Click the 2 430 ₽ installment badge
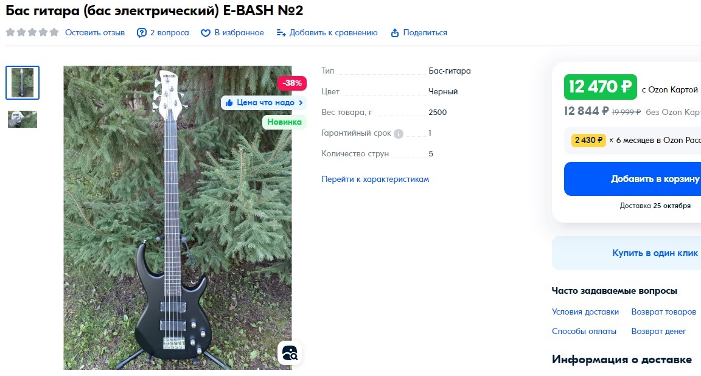This screenshot has width=701, height=376. (588, 141)
